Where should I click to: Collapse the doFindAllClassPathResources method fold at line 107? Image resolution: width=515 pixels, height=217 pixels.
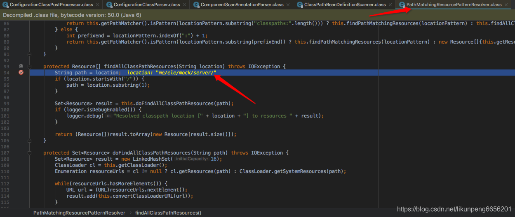(30, 152)
